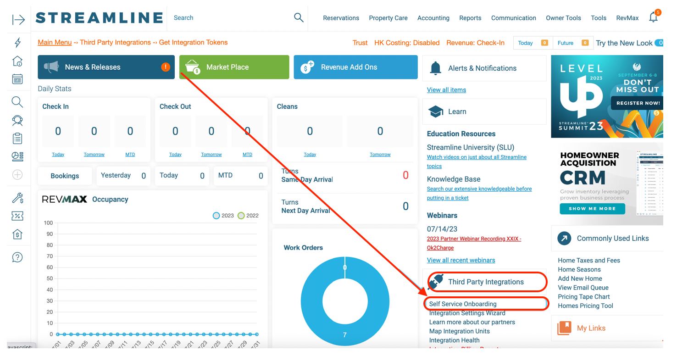Open Home Seasons link
The height and width of the screenshot is (356, 688).
tap(579, 270)
